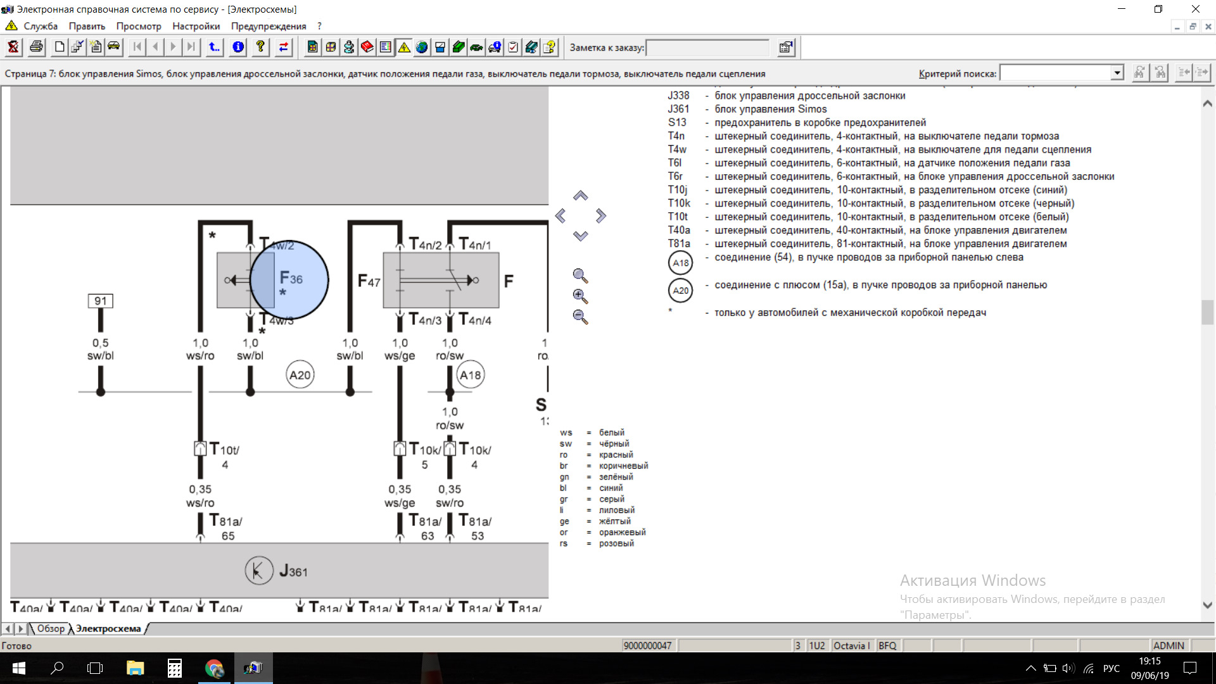The width and height of the screenshot is (1216, 684).
Task: Click the A18 connection circle in diagram
Action: coord(470,375)
